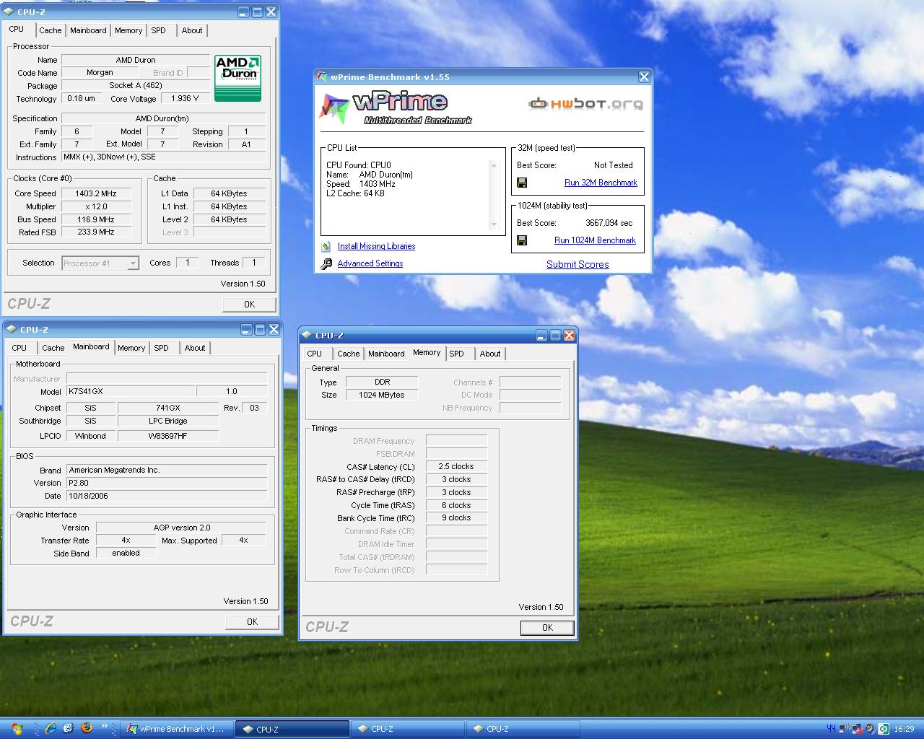Click the Rated FSB 233.9 MHz value
Screen dimensions: 924x739
96,232
